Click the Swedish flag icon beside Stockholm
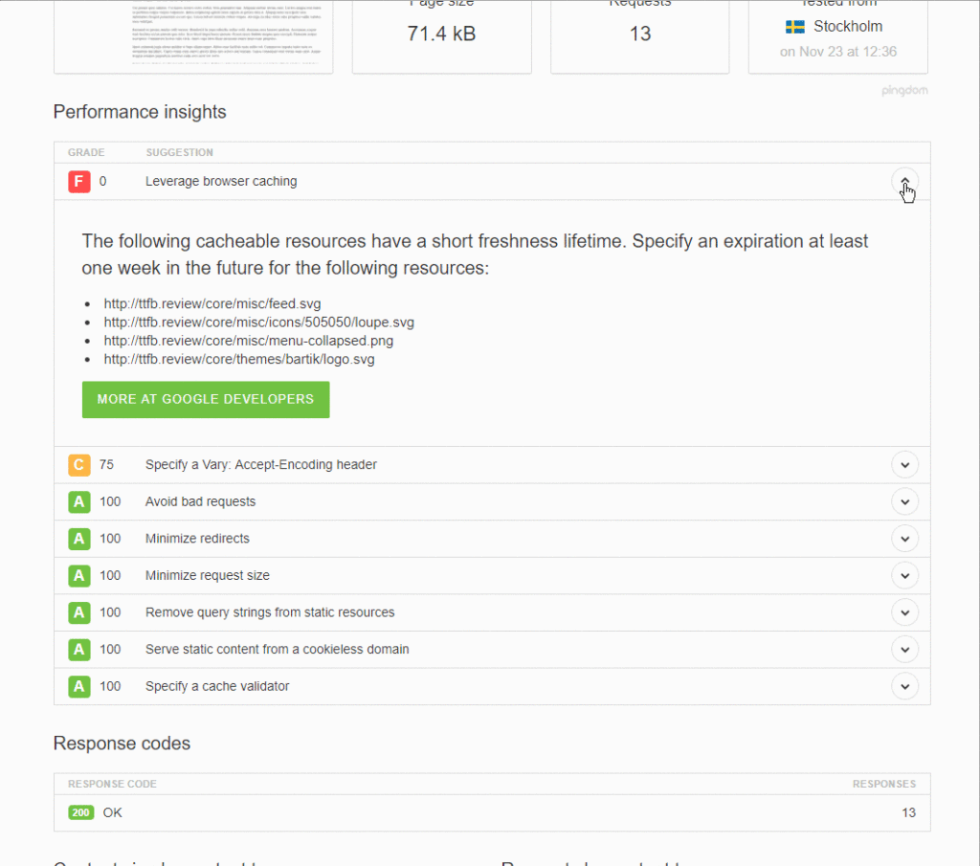The height and width of the screenshot is (866, 980). [x=795, y=27]
